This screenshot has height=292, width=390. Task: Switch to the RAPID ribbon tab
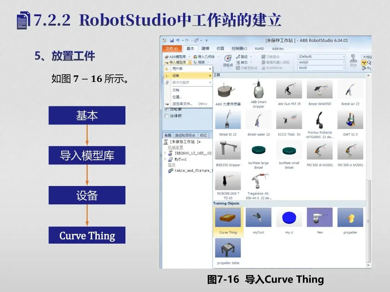259,49
